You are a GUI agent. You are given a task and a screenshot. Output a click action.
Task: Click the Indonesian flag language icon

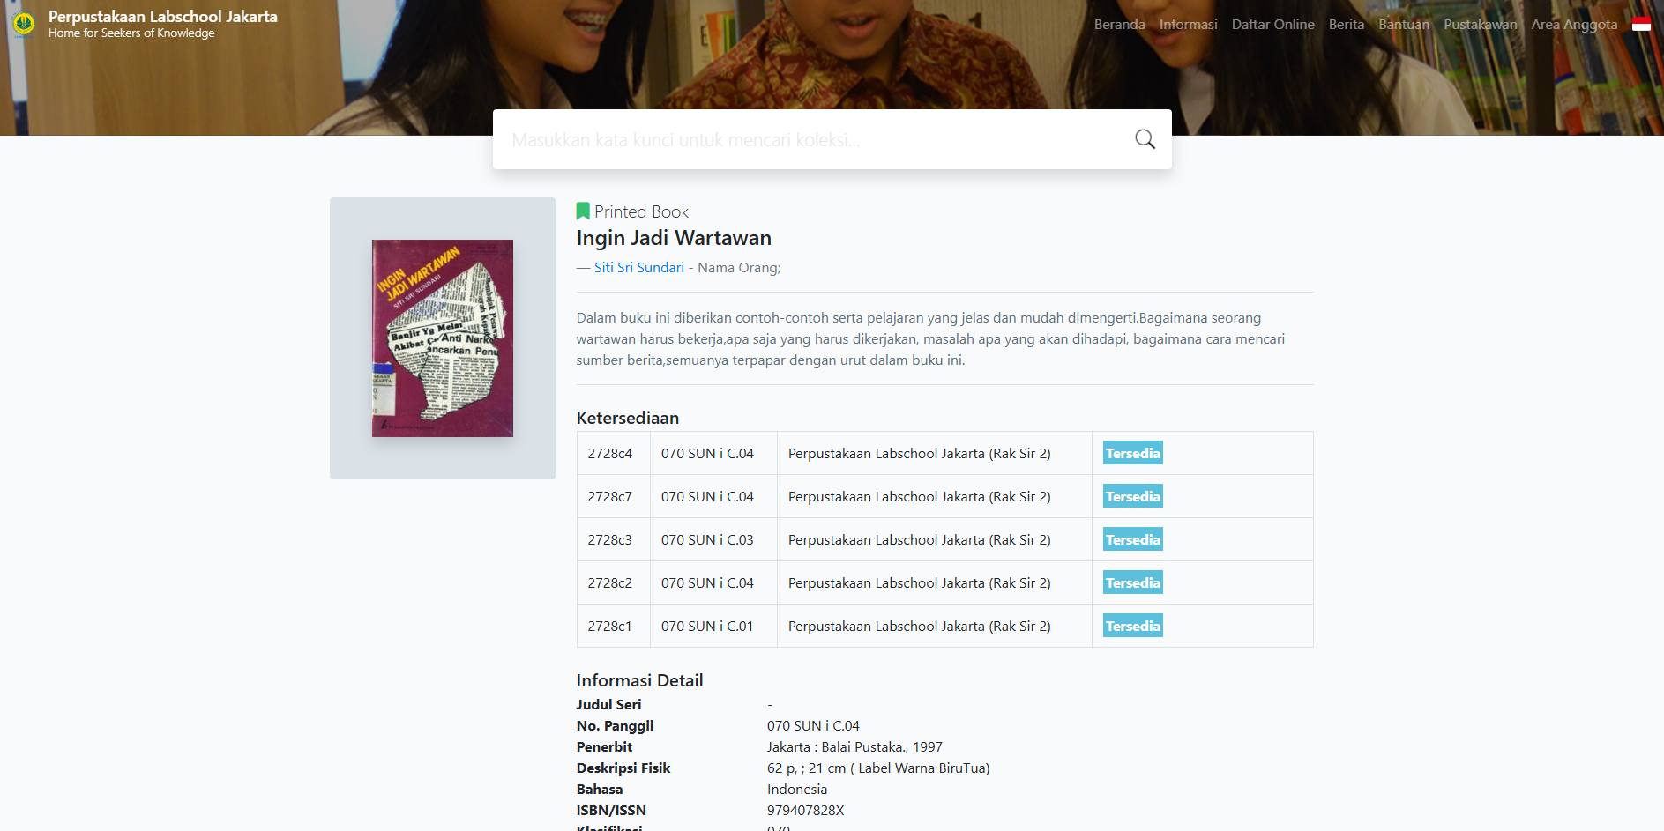click(x=1641, y=25)
